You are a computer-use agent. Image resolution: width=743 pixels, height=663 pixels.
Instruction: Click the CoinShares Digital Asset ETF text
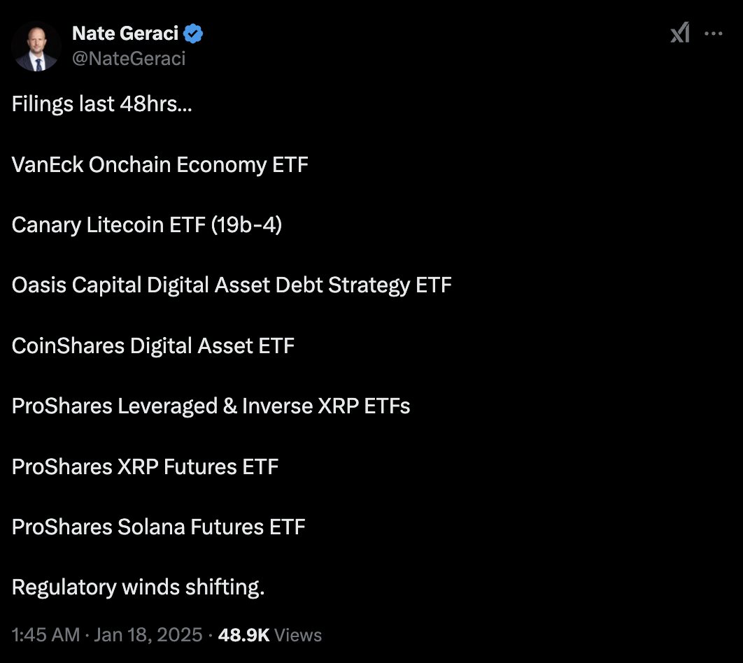click(x=153, y=345)
